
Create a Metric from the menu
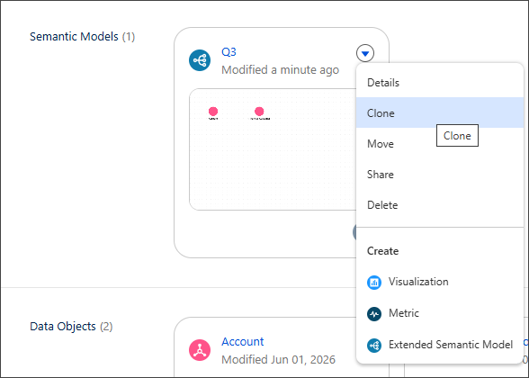[440, 313]
